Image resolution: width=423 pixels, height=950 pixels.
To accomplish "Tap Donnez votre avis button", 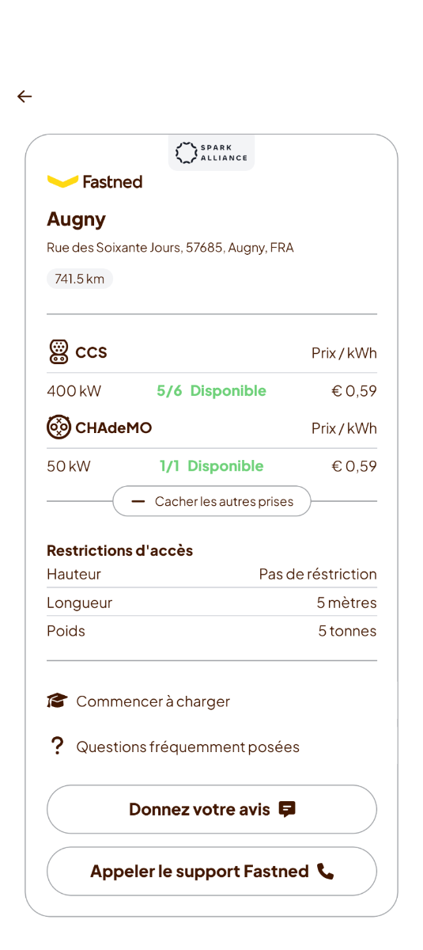I will (212, 809).
